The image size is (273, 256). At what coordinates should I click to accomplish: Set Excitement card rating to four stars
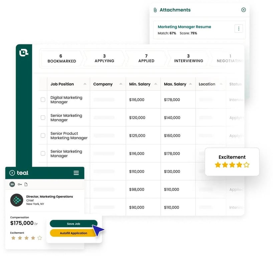[239, 165]
